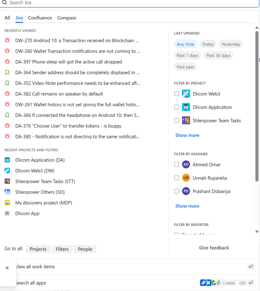Click the enter icon on View all work items
Viewport: 260px width, 291px height.
[x=251, y=267]
